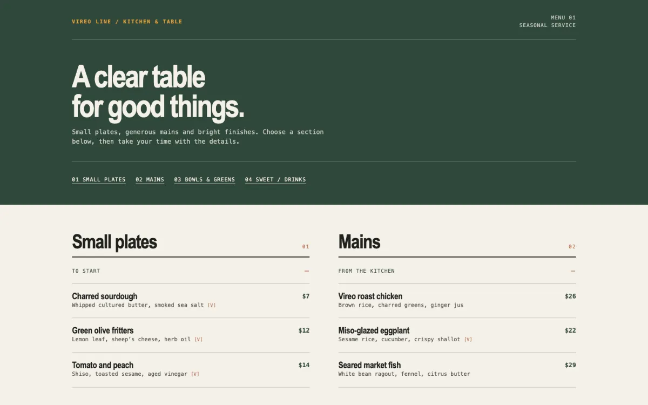Viewport: 648px width, 405px height.
Task: Click the [V] tag on Miso-glazed eggplant
Action: point(468,340)
